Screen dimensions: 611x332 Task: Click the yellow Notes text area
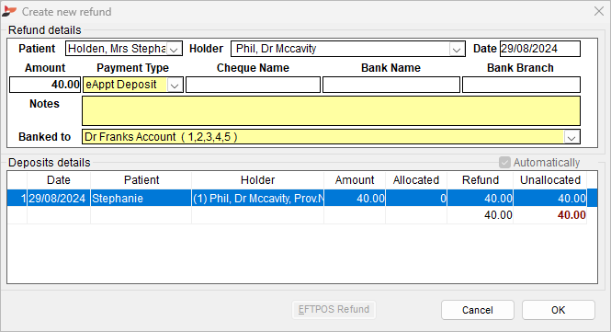click(331, 110)
